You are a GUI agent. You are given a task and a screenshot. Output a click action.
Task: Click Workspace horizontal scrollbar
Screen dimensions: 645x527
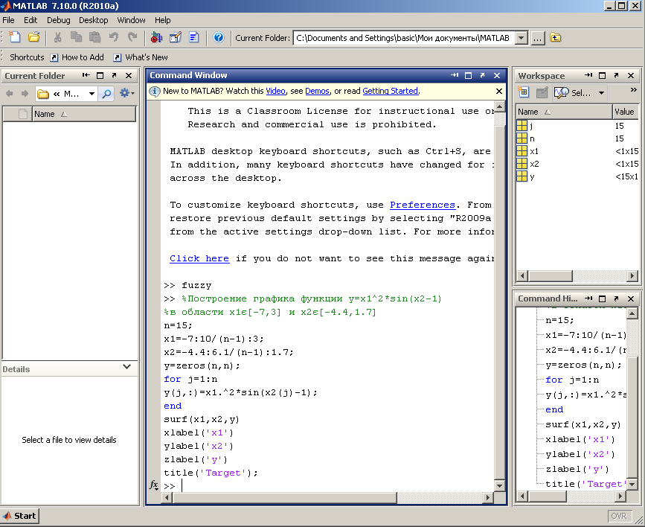pyautogui.click(x=551, y=275)
